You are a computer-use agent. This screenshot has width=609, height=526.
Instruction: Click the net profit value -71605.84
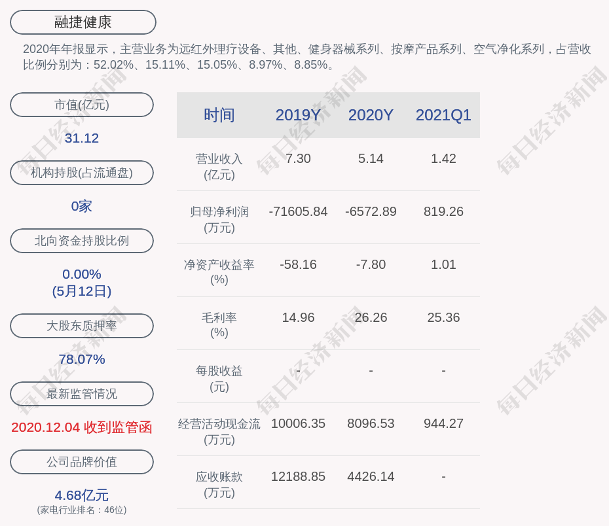point(299,211)
